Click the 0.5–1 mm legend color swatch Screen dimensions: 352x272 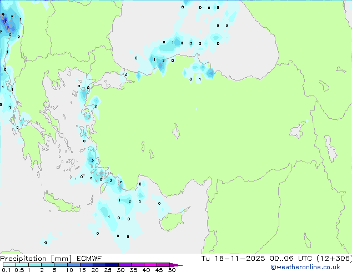(22, 265)
